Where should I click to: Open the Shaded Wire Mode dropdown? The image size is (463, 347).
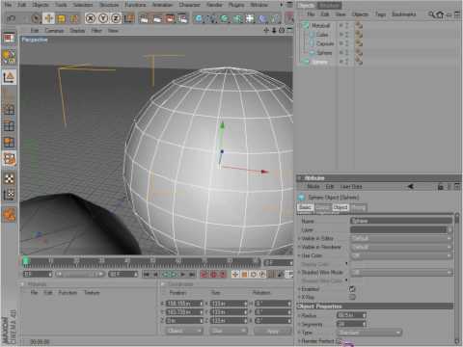coord(401,273)
